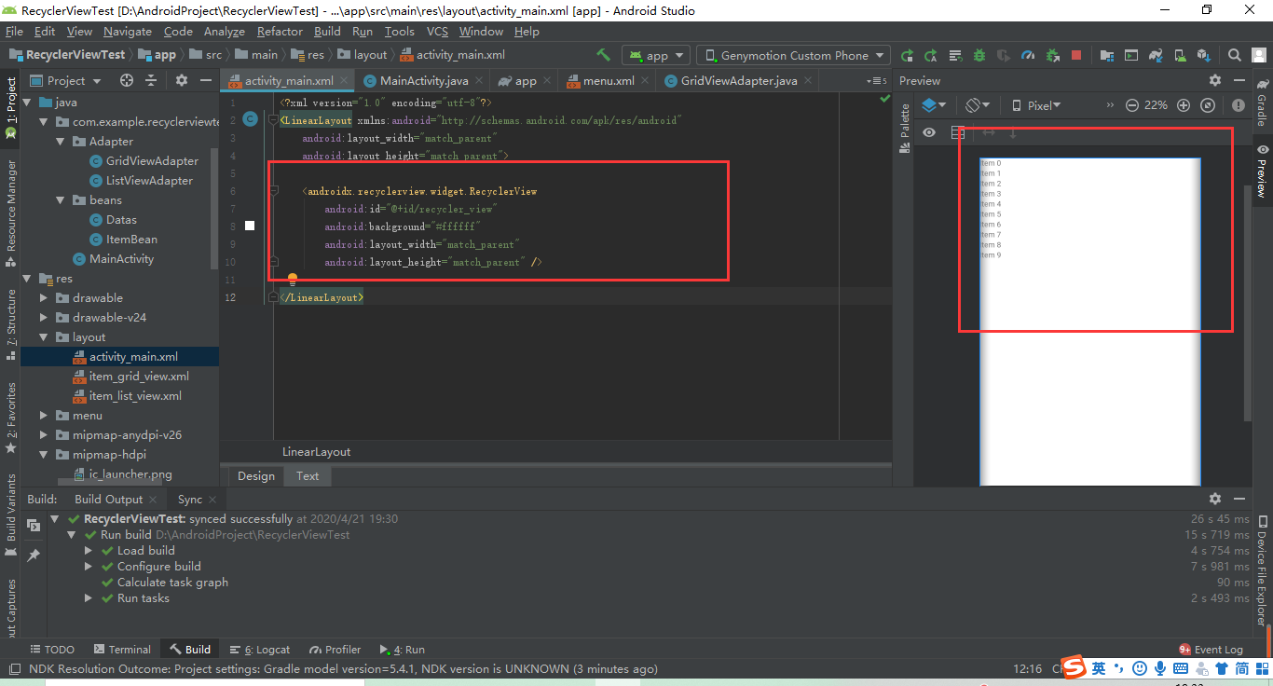The image size is (1273, 686).
Task: Debug the app using the green bug icon
Action: click(979, 56)
